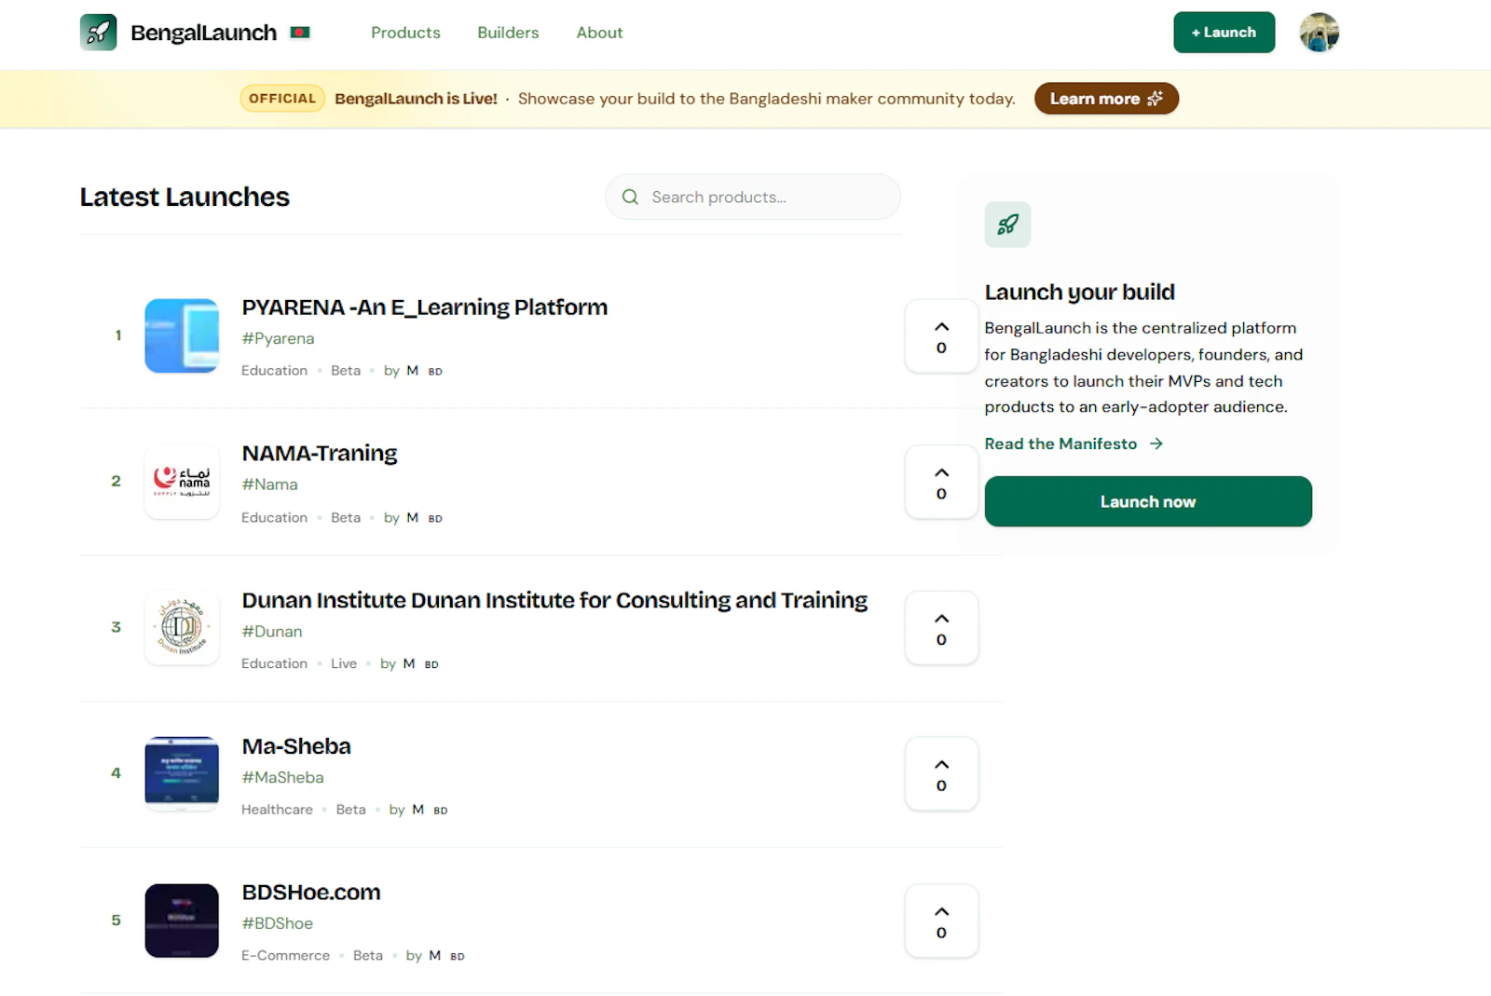1491x996 pixels.
Task: Upvote BDSHoe.com
Action: [x=941, y=921]
